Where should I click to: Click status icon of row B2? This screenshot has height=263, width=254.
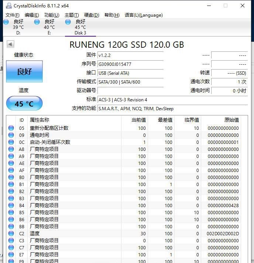(x=11, y=191)
